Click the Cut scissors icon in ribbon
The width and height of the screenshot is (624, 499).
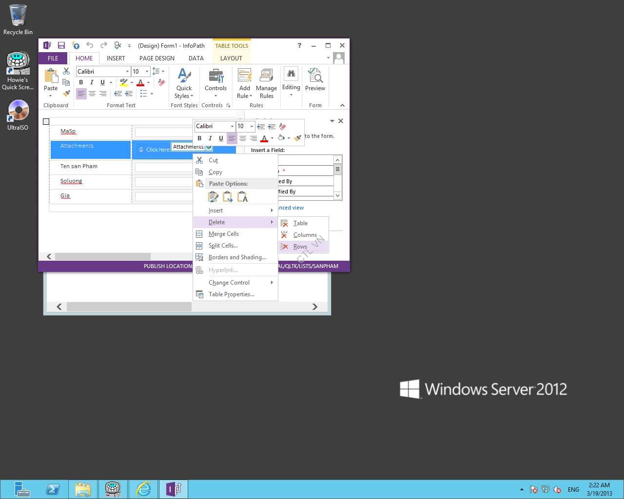(66, 71)
